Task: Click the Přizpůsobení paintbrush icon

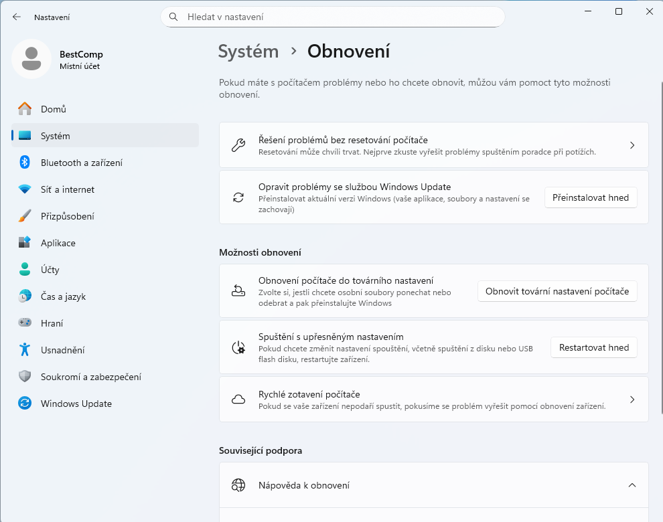Action: coord(23,216)
